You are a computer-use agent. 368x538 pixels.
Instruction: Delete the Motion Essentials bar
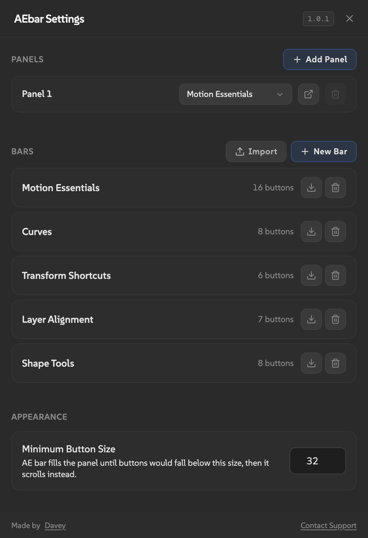335,188
